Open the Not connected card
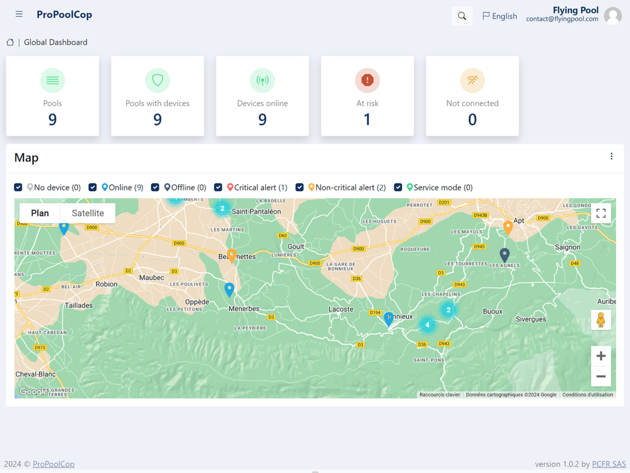 click(472, 96)
